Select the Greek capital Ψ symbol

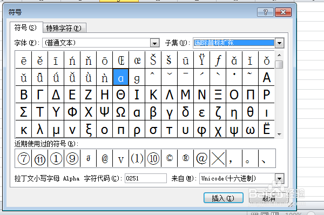tap(105, 112)
